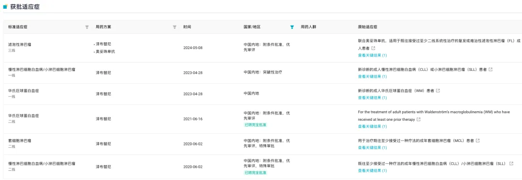Viewport: 522px width, 180px height.
Task: View key results for 2020 CLL/SLL second-line row
Action: (372, 171)
